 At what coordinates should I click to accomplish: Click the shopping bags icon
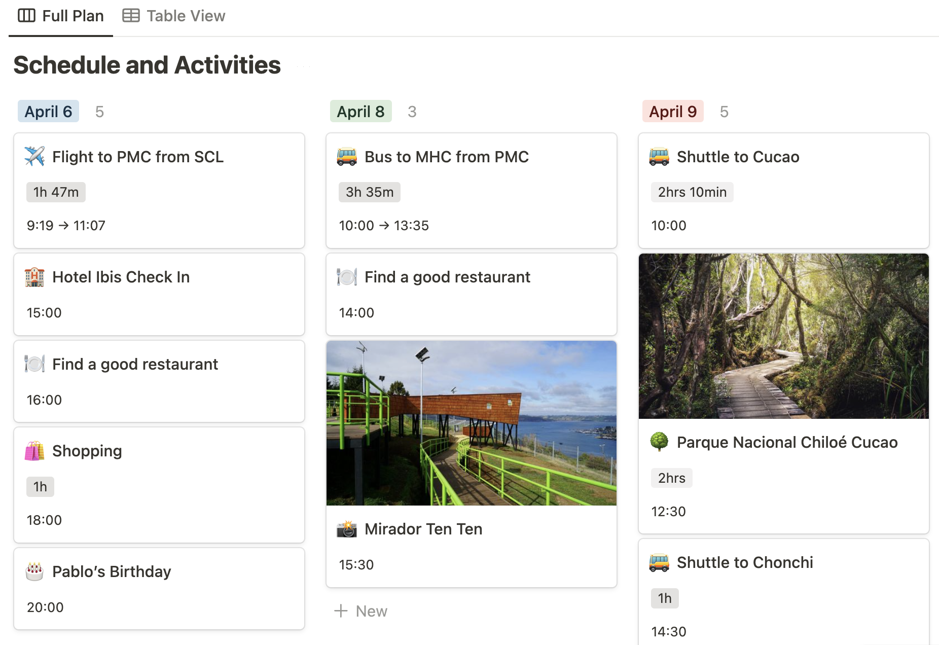click(34, 451)
